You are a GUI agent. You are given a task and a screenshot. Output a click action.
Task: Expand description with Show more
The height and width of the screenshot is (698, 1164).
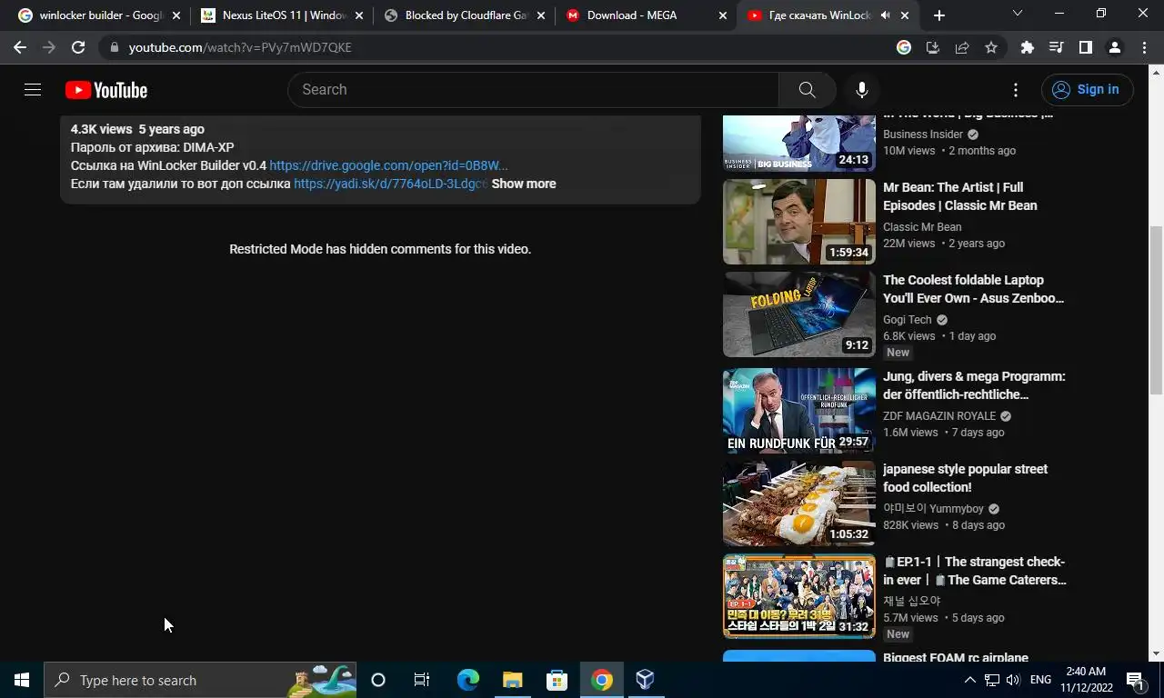pyautogui.click(x=524, y=184)
